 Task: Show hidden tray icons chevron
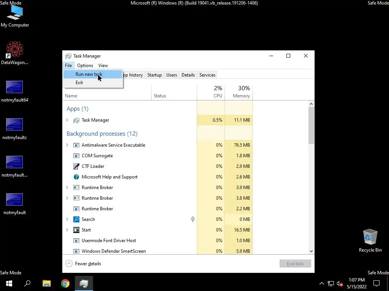point(321,283)
